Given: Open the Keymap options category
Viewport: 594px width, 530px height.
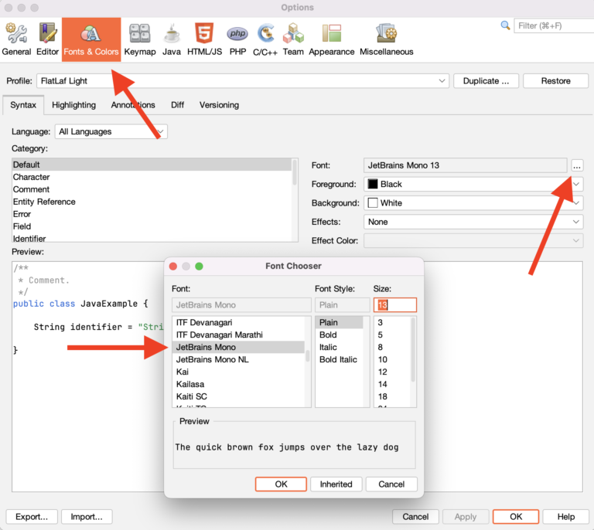Looking at the screenshot, I should tap(140, 39).
